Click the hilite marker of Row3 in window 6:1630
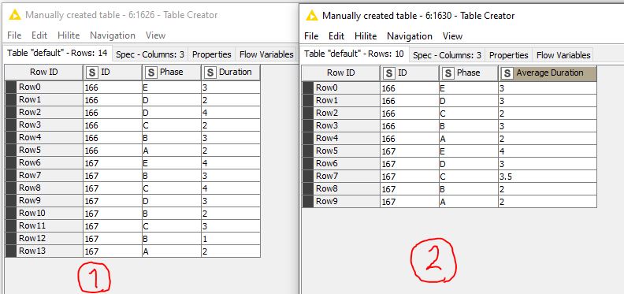This screenshot has width=624, height=294. point(308,126)
